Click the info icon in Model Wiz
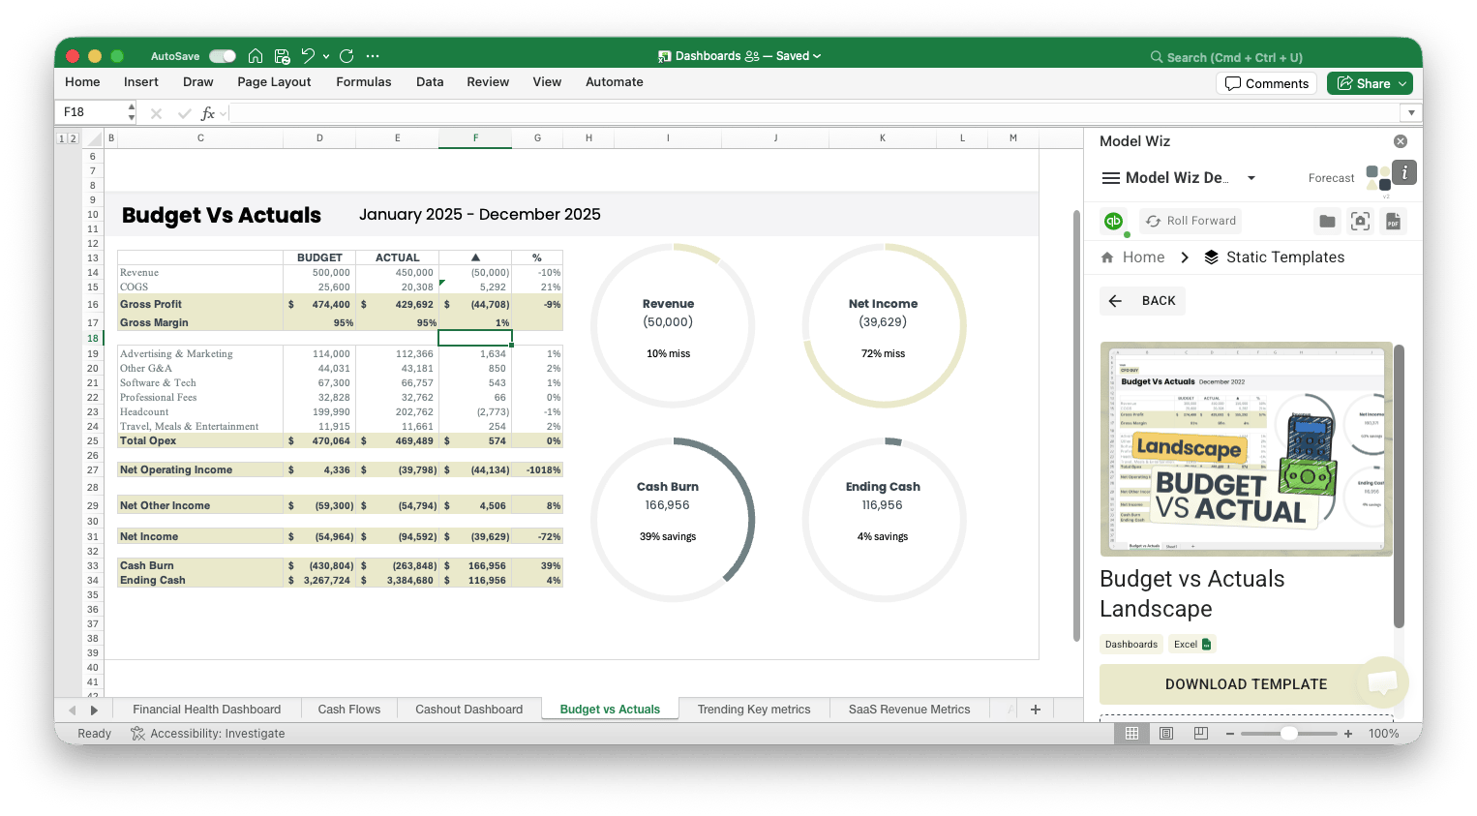This screenshot has width=1477, height=816. 1404,172
